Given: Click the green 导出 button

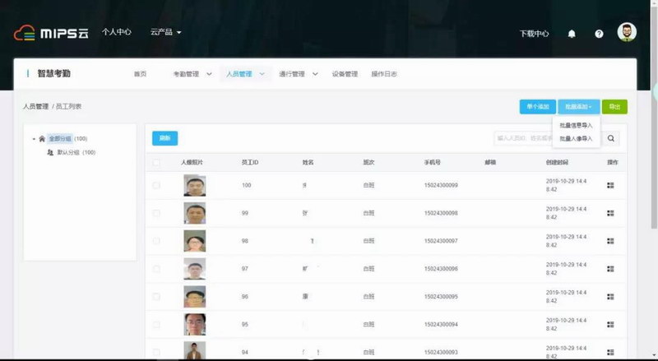Looking at the screenshot, I should click(x=614, y=107).
